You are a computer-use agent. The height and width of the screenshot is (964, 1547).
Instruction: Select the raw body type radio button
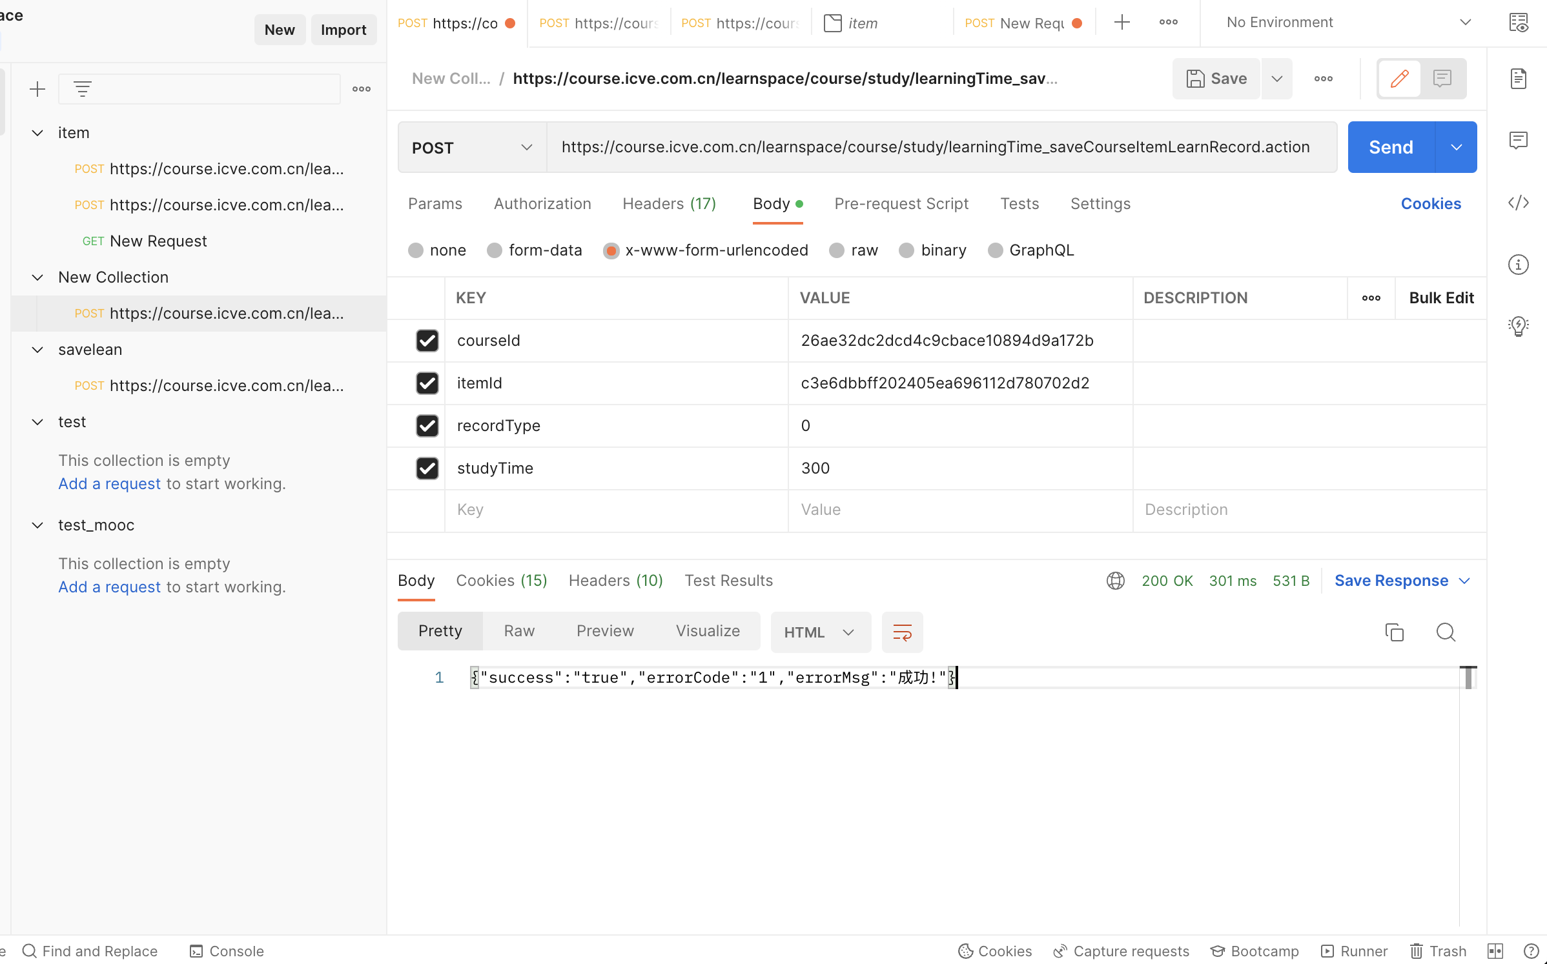point(837,250)
